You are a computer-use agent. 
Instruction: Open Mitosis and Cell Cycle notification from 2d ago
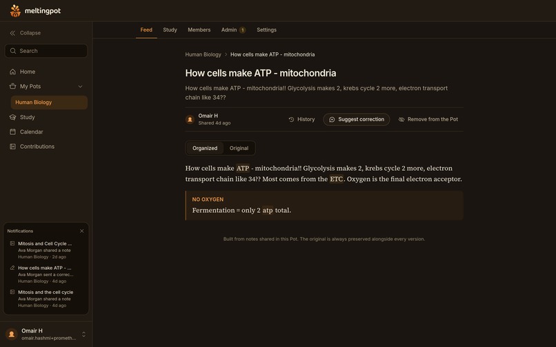[x=46, y=250]
